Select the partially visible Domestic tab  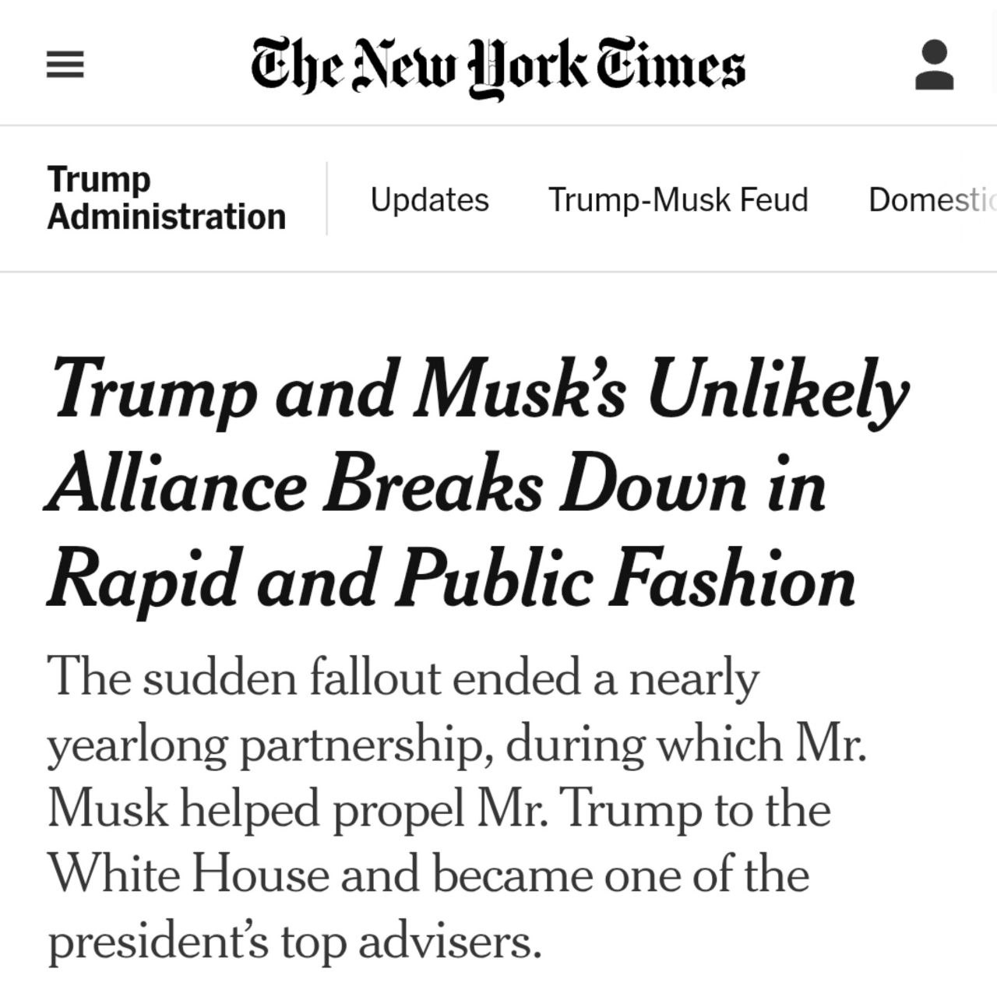(x=931, y=199)
